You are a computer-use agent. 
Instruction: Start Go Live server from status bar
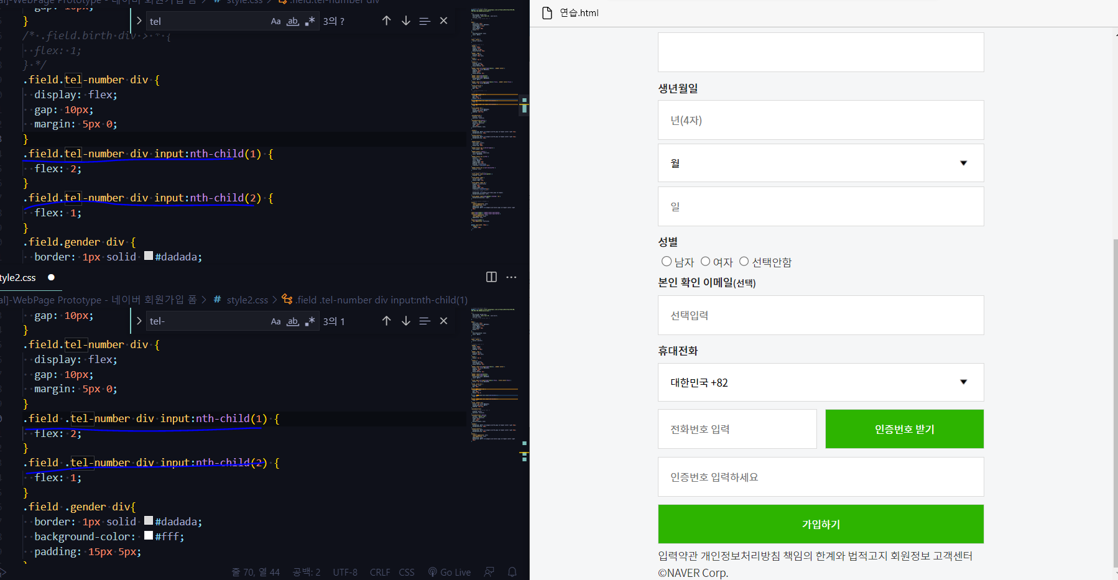pyautogui.click(x=450, y=572)
